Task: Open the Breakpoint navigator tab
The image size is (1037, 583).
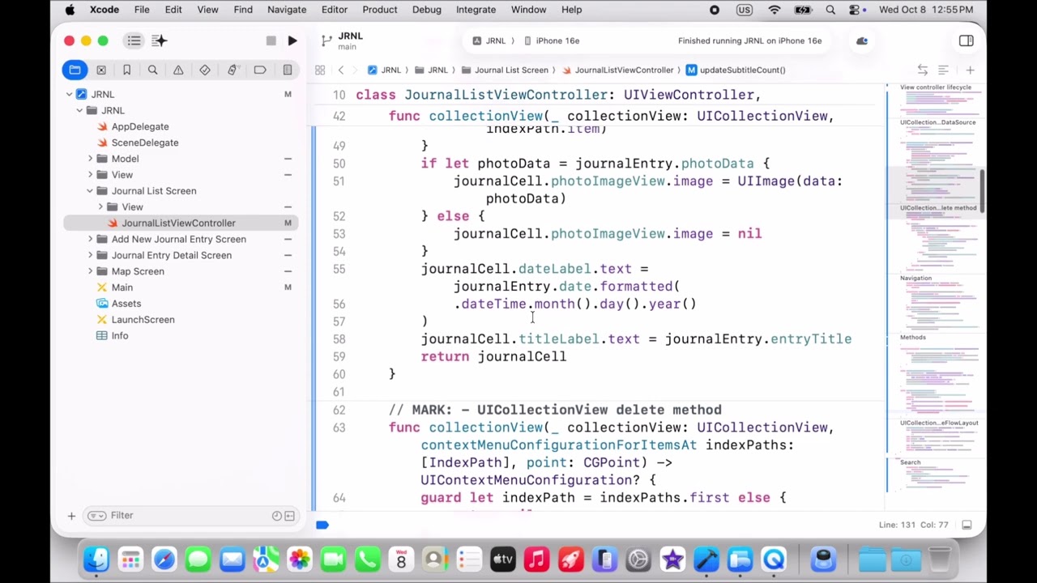Action: [260, 70]
